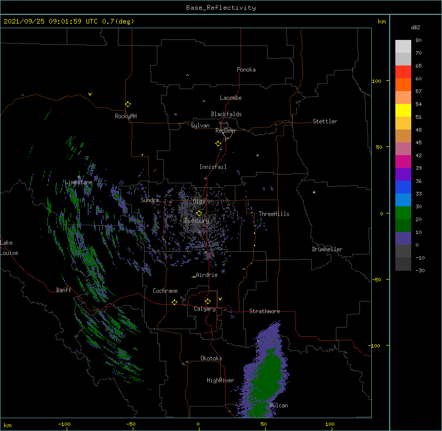Click the Didsbury city label
The image size is (442, 431).
196,221
